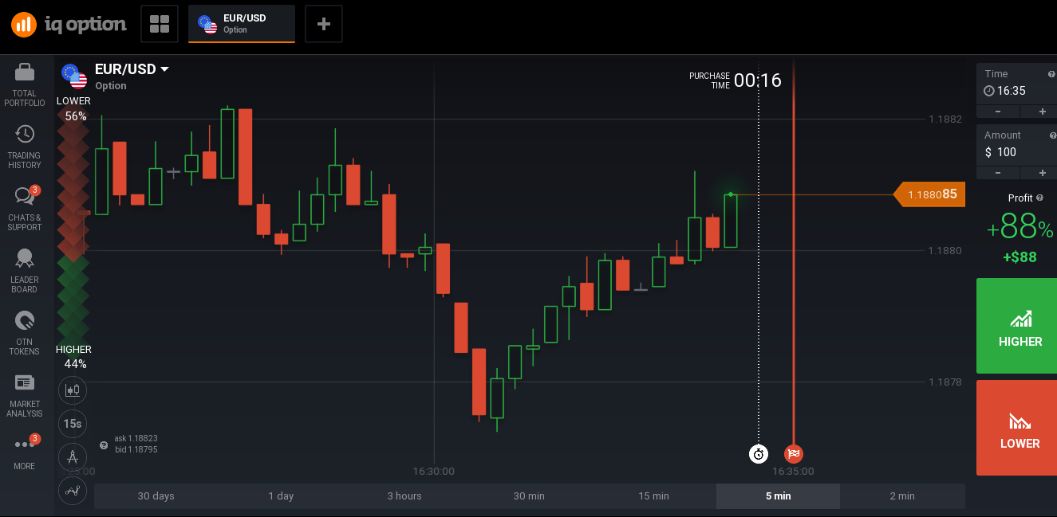Open the traders' mood grid selector
Viewport: 1057px width, 517px height.
159,23
